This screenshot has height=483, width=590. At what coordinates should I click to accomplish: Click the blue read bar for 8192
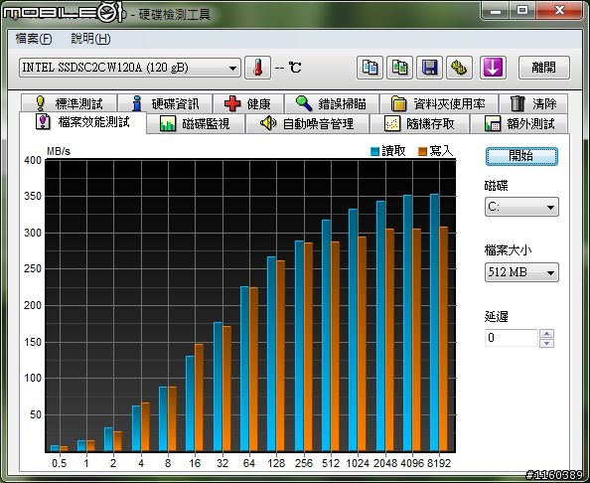tap(435, 323)
